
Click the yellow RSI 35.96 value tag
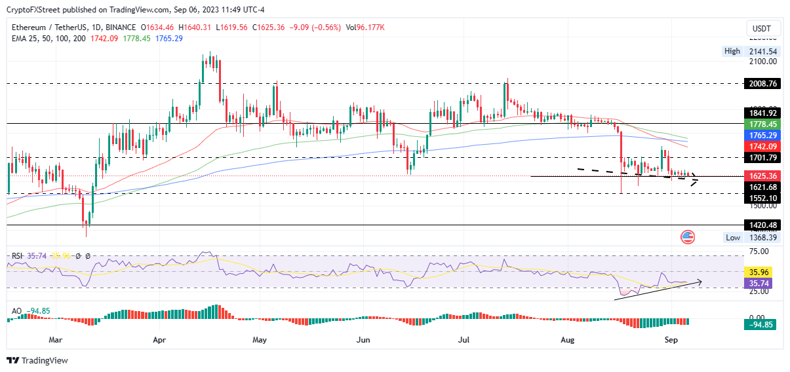click(x=759, y=272)
